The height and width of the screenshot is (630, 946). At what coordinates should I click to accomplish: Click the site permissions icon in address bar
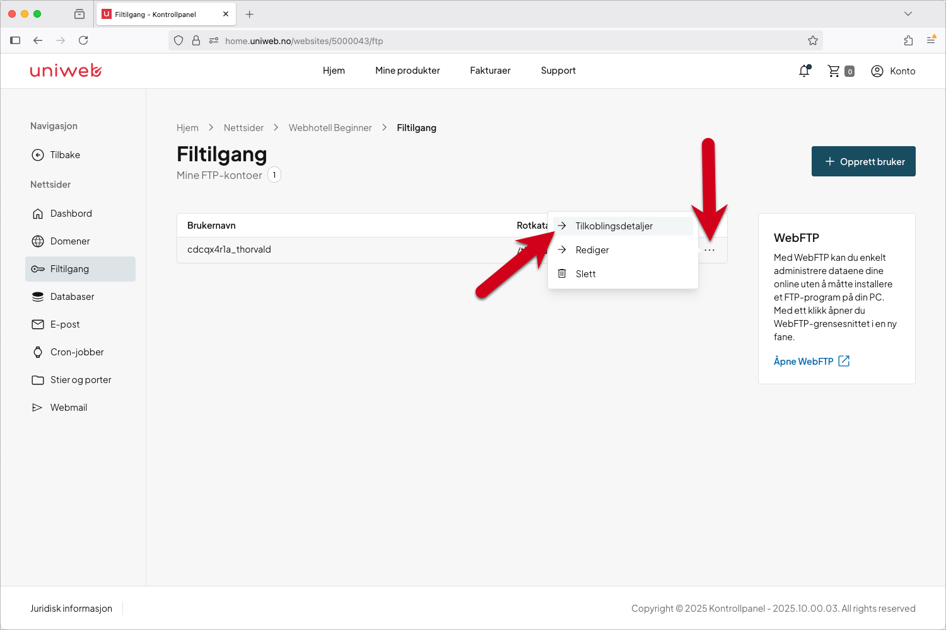(x=214, y=40)
